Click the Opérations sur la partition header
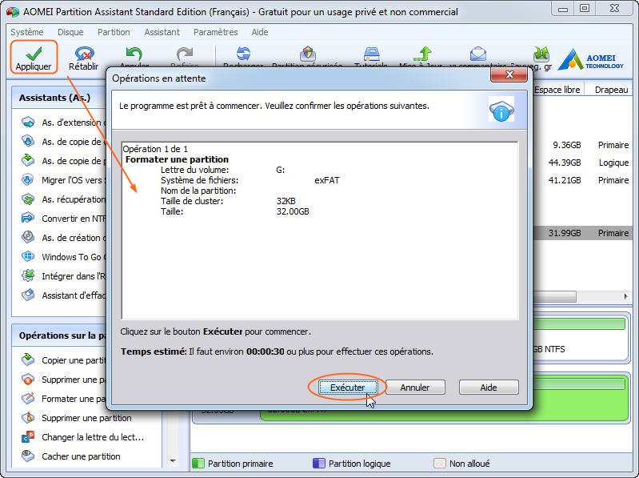639x478 pixels. (x=59, y=335)
